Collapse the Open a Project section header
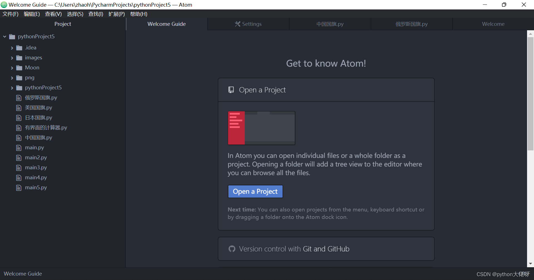The image size is (534, 280). click(x=326, y=90)
